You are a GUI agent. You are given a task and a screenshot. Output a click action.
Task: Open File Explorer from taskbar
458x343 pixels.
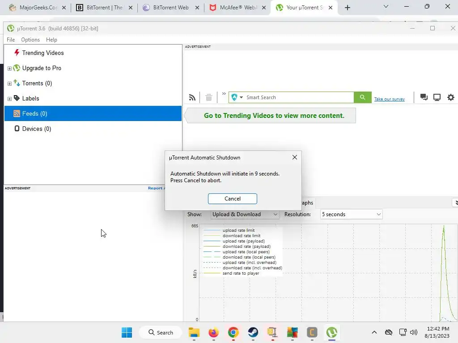194,332
